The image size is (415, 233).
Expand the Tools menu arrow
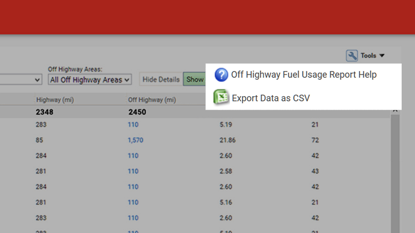pos(382,56)
